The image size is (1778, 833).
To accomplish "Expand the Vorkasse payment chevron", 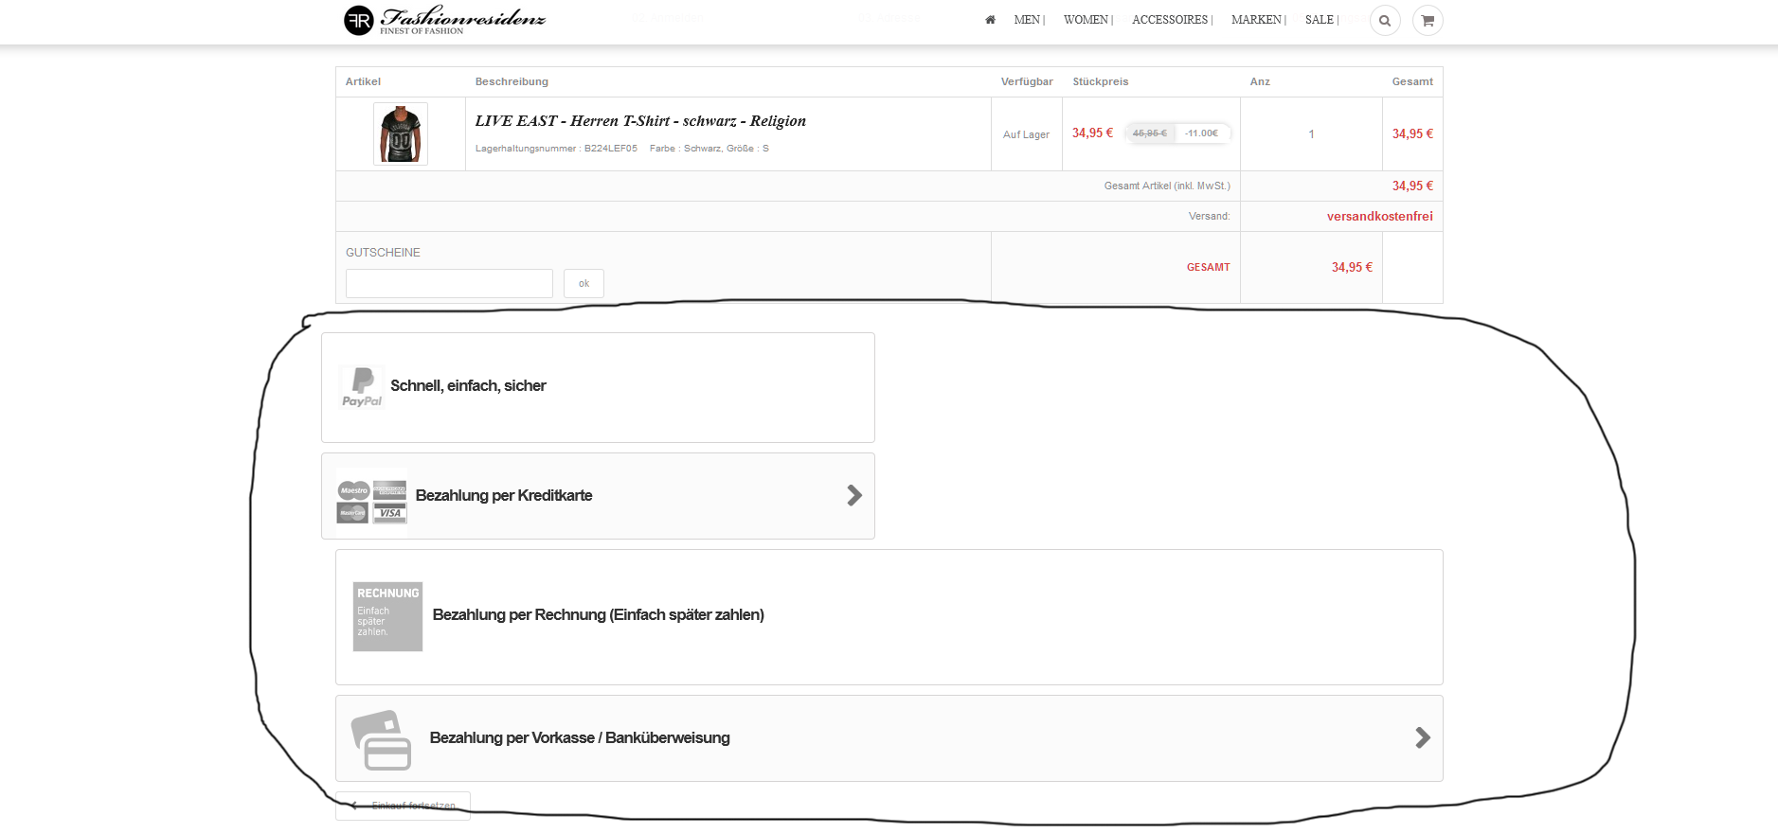I will pyautogui.click(x=1423, y=737).
